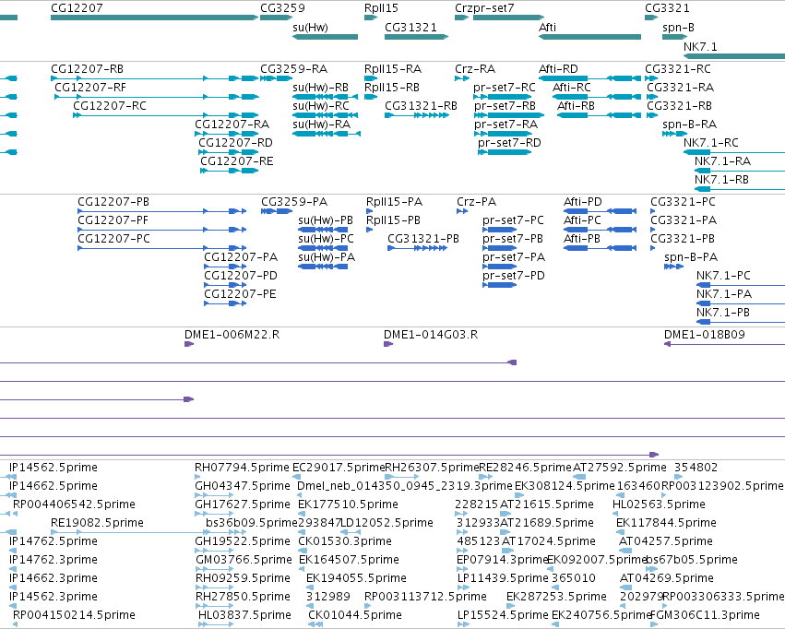The width and height of the screenshot is (785, 629).
Task: Click transcript CG12207-RF label
Action: pos(90,88)
